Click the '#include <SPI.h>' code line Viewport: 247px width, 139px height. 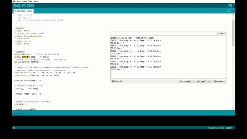22,41
